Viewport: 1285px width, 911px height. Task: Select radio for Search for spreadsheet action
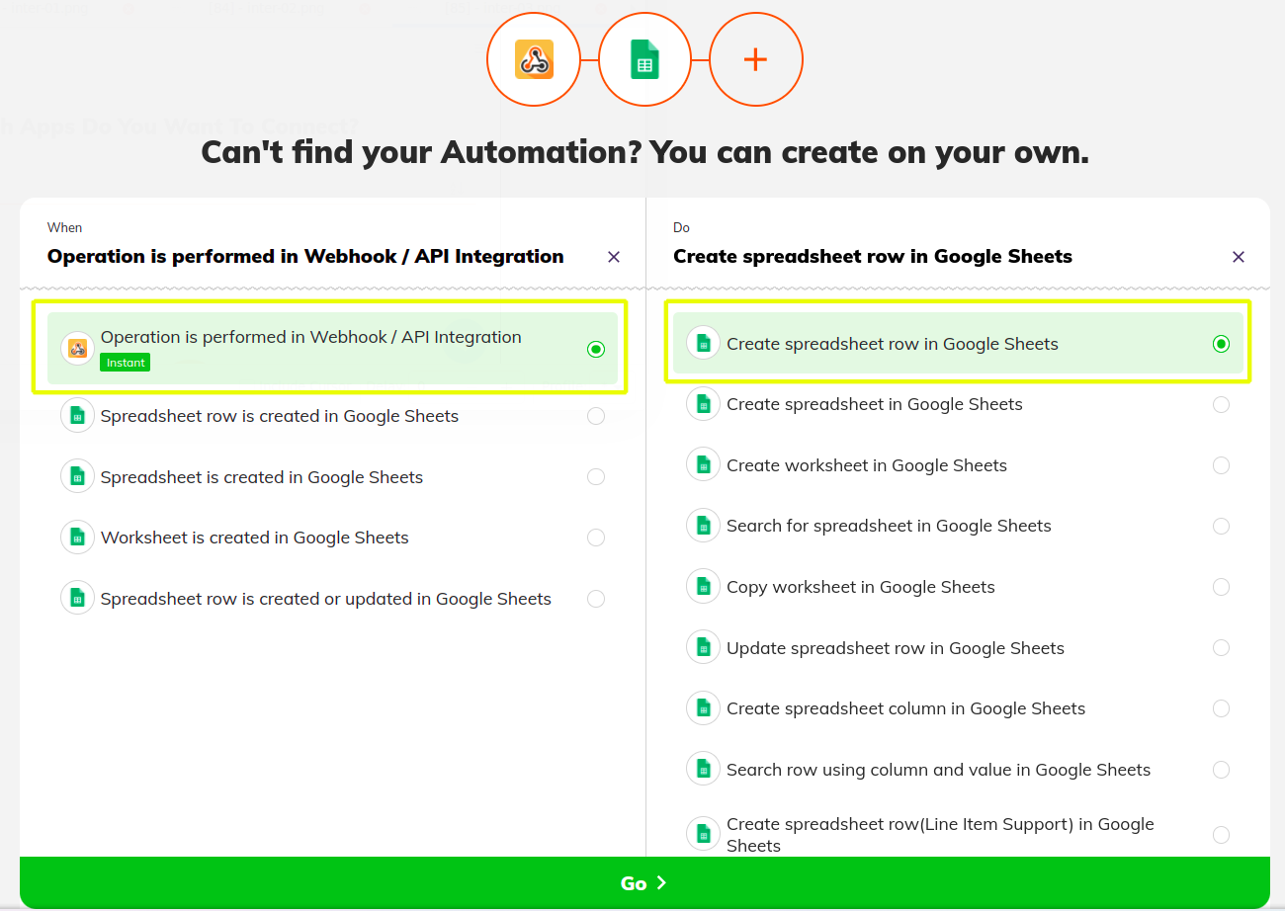coord(1222,526)
